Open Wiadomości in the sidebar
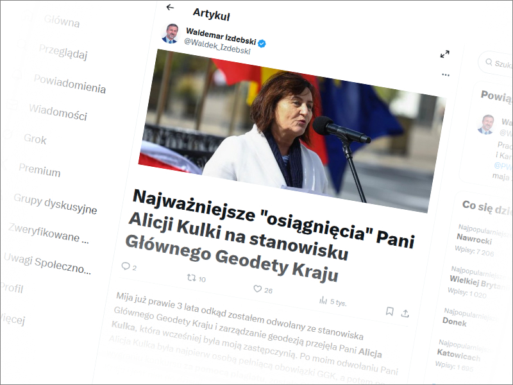 coord(58,112)
